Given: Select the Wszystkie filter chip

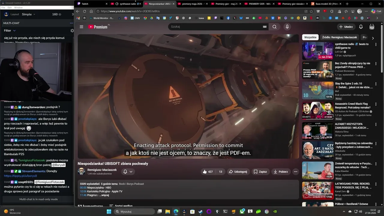Looking at the screenshot, I should tap(310, 37).
